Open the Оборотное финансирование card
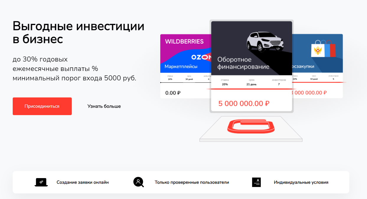 point(243,63)
